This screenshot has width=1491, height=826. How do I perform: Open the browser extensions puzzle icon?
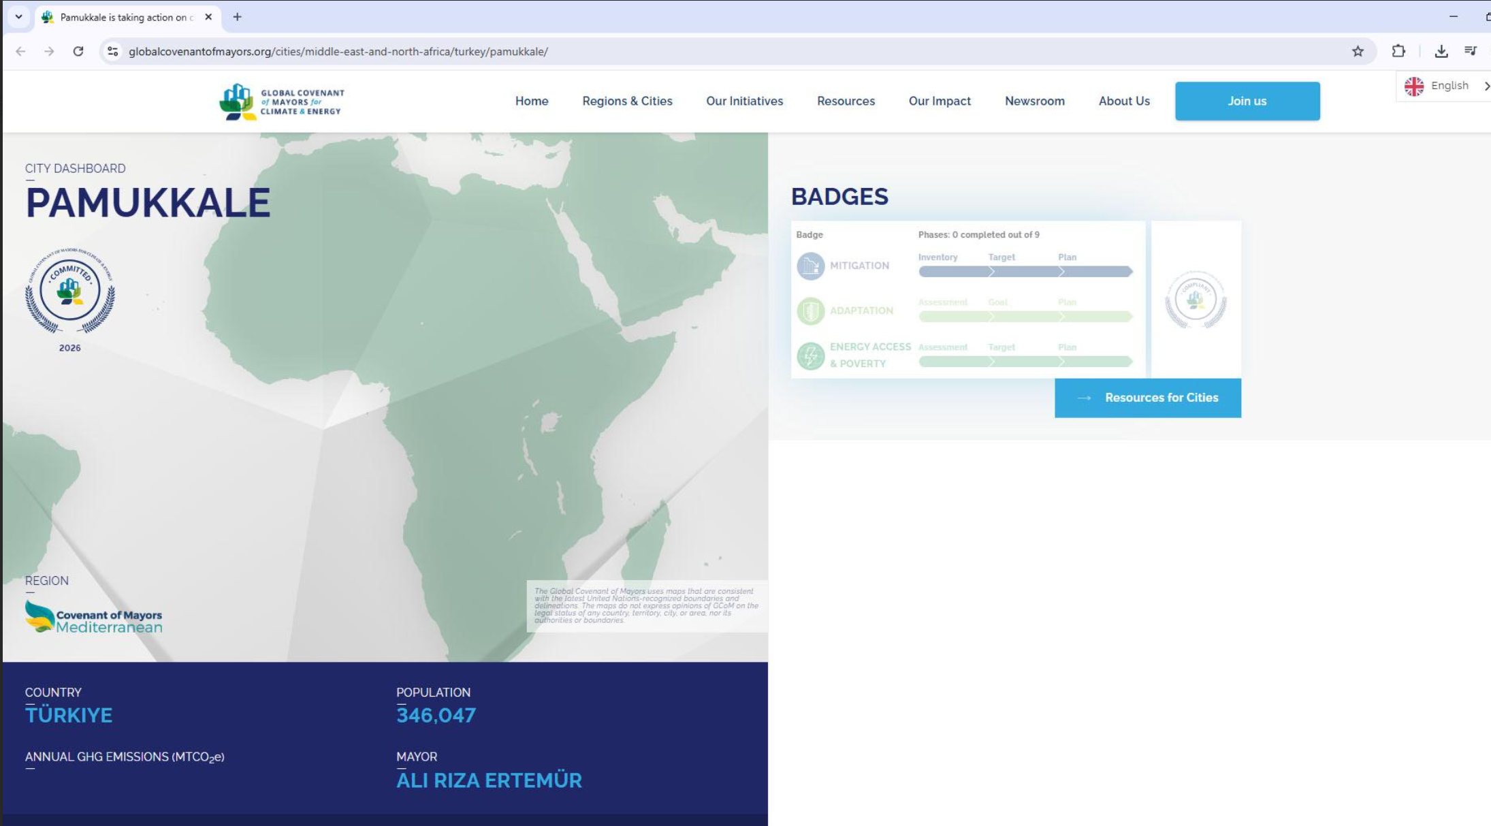pos(1398,51)
